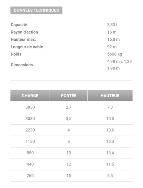The width and height of the screenshot is (143, 188).
Task: Click the Rayon d'action label
Action: click(x=24, y=32)
